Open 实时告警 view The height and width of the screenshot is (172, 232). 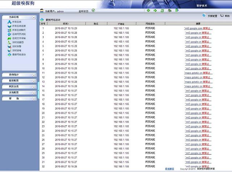coord(16,46)
